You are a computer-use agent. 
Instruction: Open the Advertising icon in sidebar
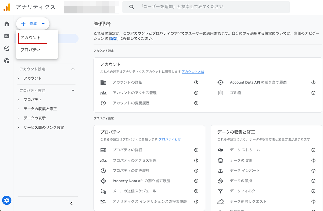coord(7,61)
